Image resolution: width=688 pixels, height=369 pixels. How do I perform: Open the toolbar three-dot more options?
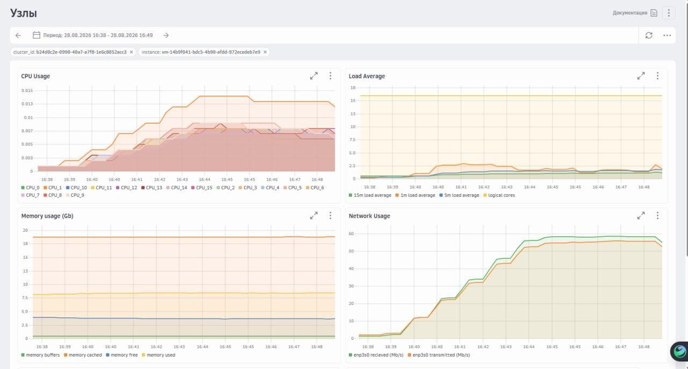tap(667, 36)
